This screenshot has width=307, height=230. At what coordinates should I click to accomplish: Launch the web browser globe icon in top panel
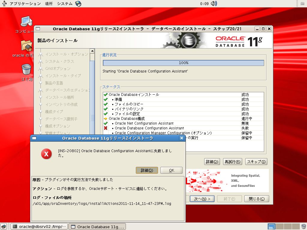(78, 4)
